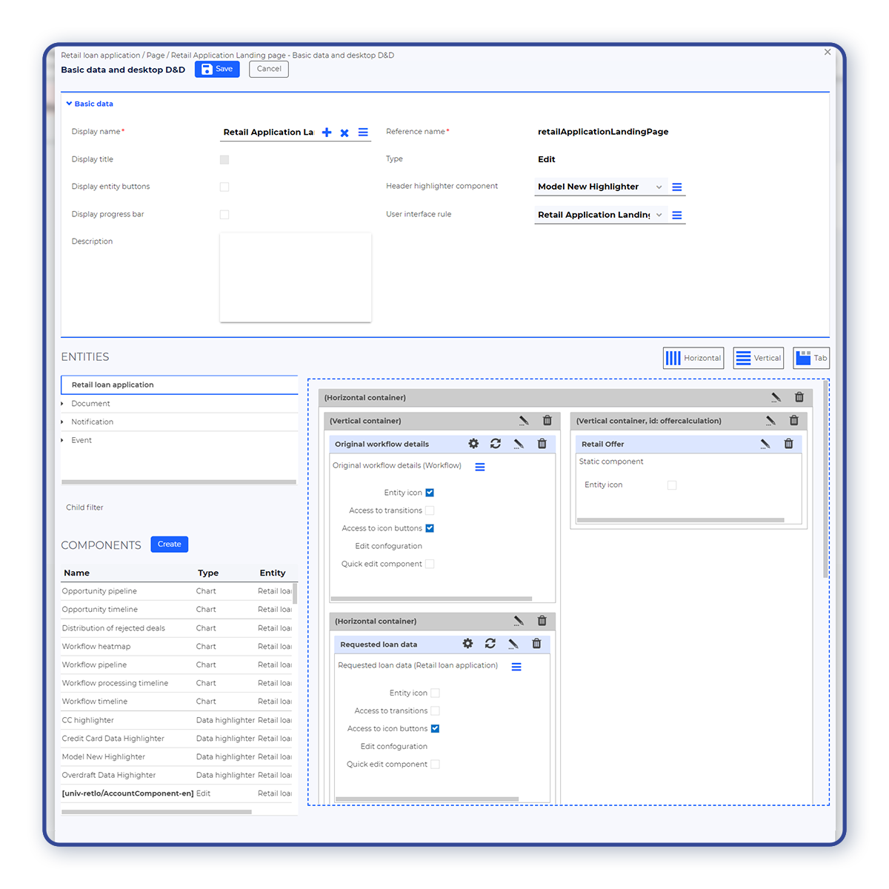
Task: Expand the Document entity node
Action: pyautogui.click(x=62, y=404)
